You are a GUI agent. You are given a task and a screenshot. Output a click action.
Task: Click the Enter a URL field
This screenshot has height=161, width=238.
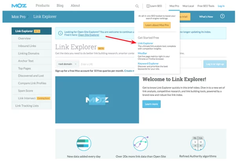(107, 64)
